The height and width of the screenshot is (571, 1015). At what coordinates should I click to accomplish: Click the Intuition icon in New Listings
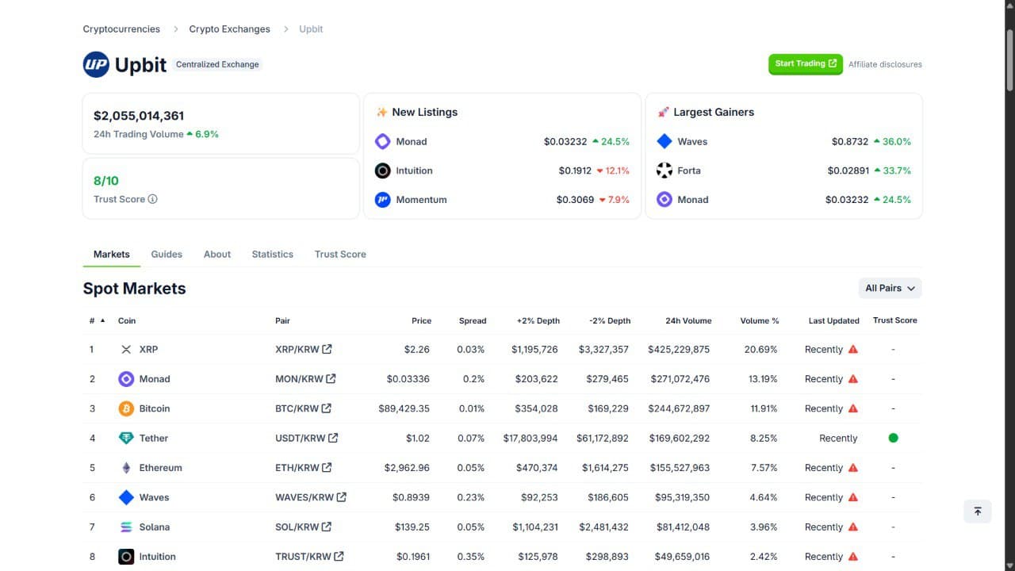click(382, 171)
